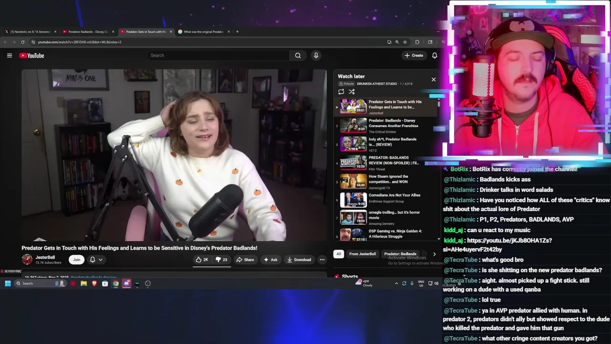The width and height of the screenshot is (611, 344).
Task: Select the Predator: Badlands filter chip
Action: point(400,254)
